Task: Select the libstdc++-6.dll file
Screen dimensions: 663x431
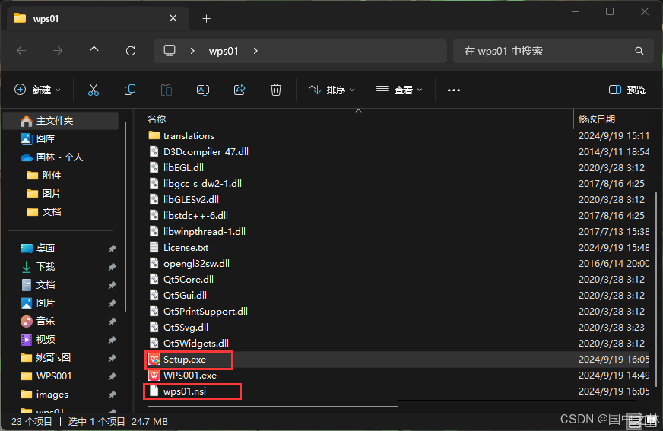Action: 195,216
